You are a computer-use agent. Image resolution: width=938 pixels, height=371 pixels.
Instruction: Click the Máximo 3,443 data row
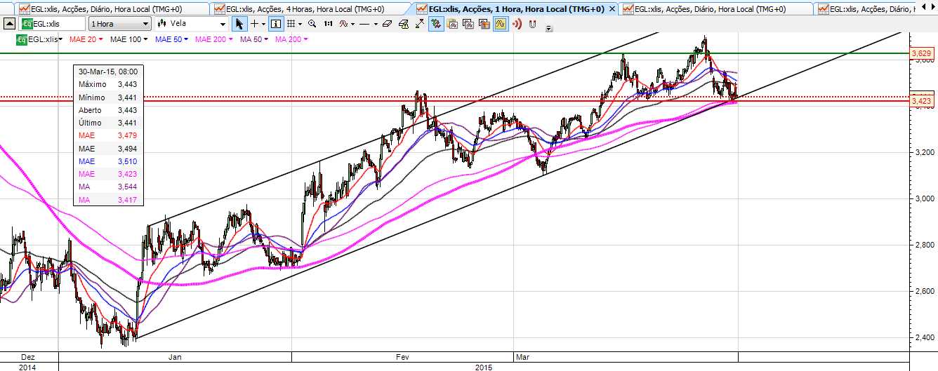(x=108, y=84)
